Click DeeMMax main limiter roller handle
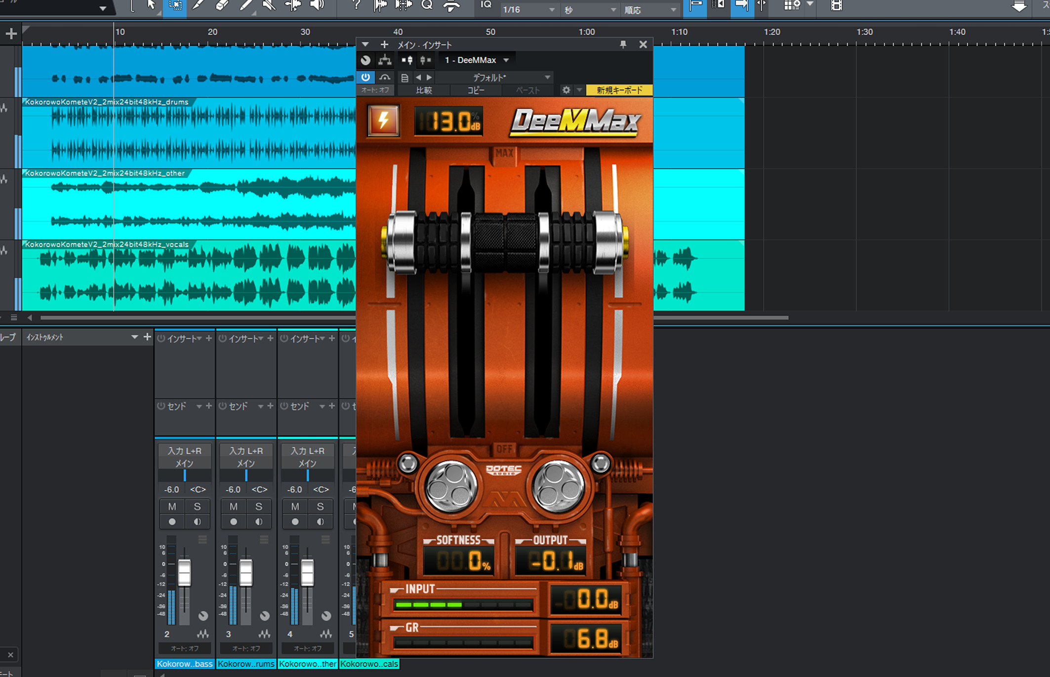The image size is (1050, 677). click(504, 243)
